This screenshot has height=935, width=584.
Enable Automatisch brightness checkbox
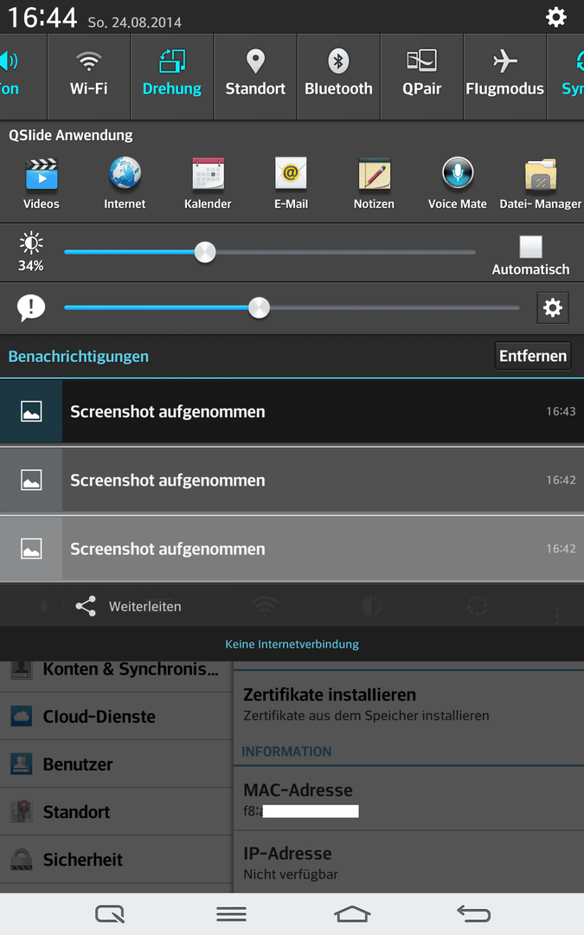(530, 246)
